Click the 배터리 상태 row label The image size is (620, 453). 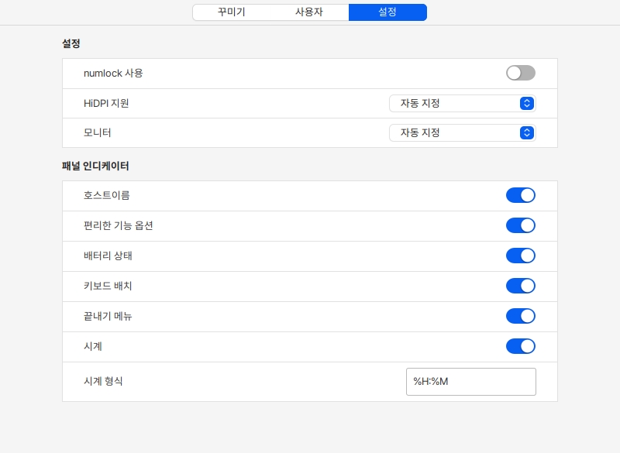108,256
